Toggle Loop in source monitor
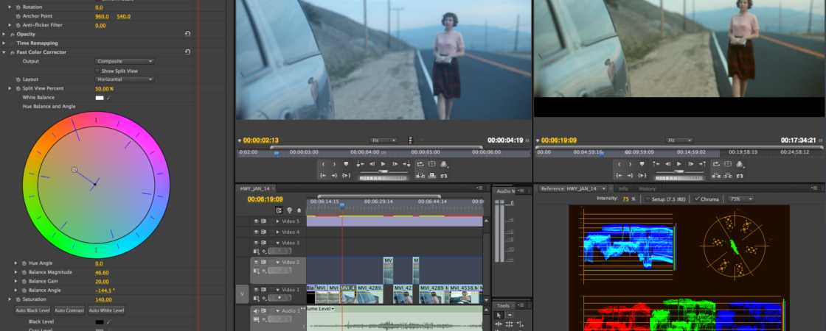826x331 pixels. 420,164
